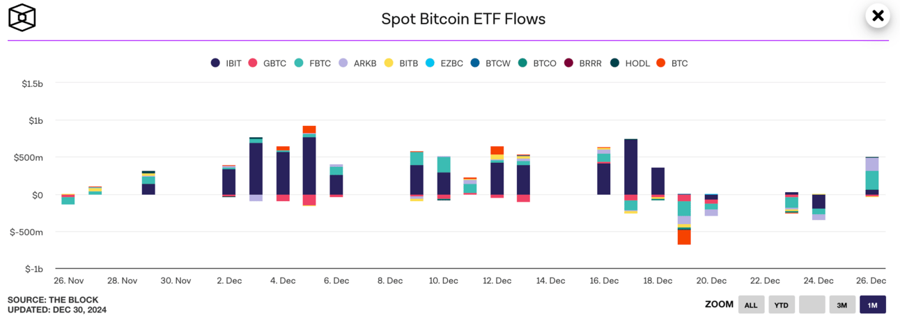This screenshot has width=900, height=318.
Task: Set zoom range to ALL
Action: (751, 305)
